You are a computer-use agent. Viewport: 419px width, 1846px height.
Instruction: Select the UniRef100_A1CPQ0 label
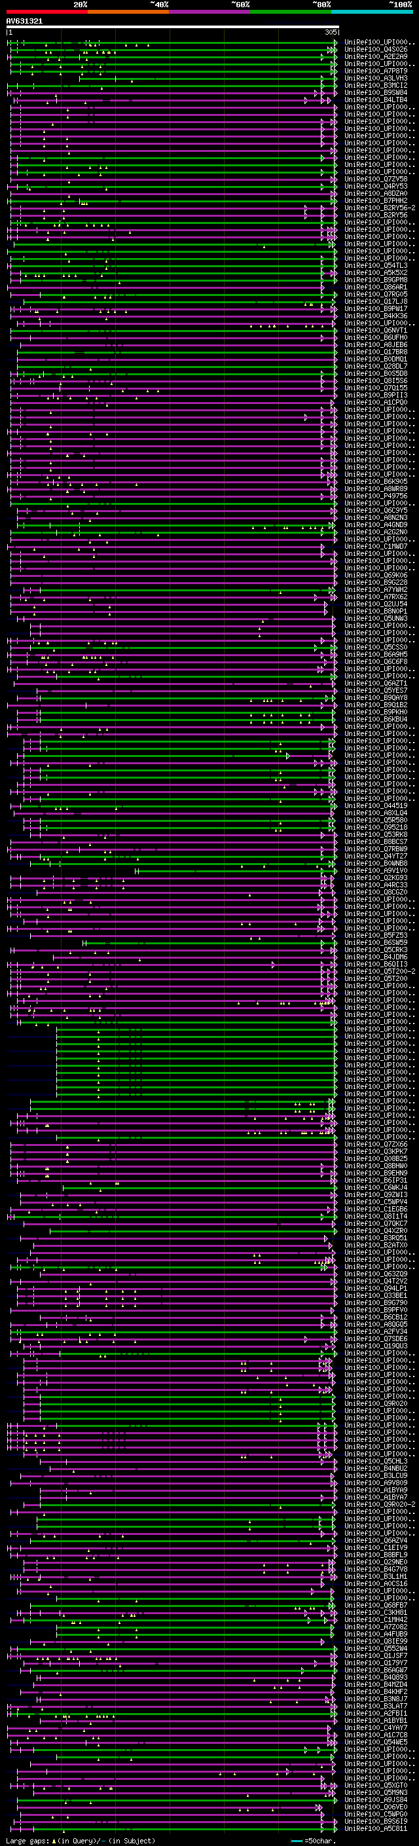tap(376, 402)
